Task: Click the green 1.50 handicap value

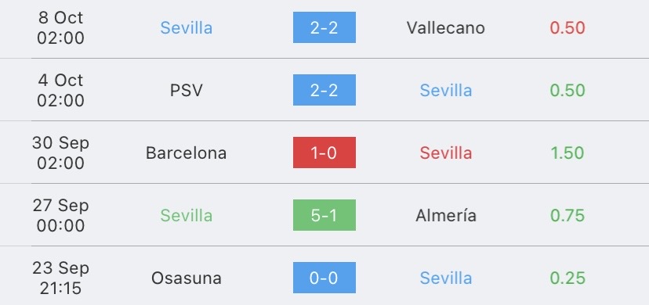Action: pyautogui.click(x=567, y=153)
